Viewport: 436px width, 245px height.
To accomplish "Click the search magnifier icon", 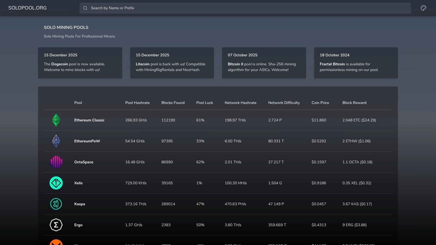I will tap(85, 8).
